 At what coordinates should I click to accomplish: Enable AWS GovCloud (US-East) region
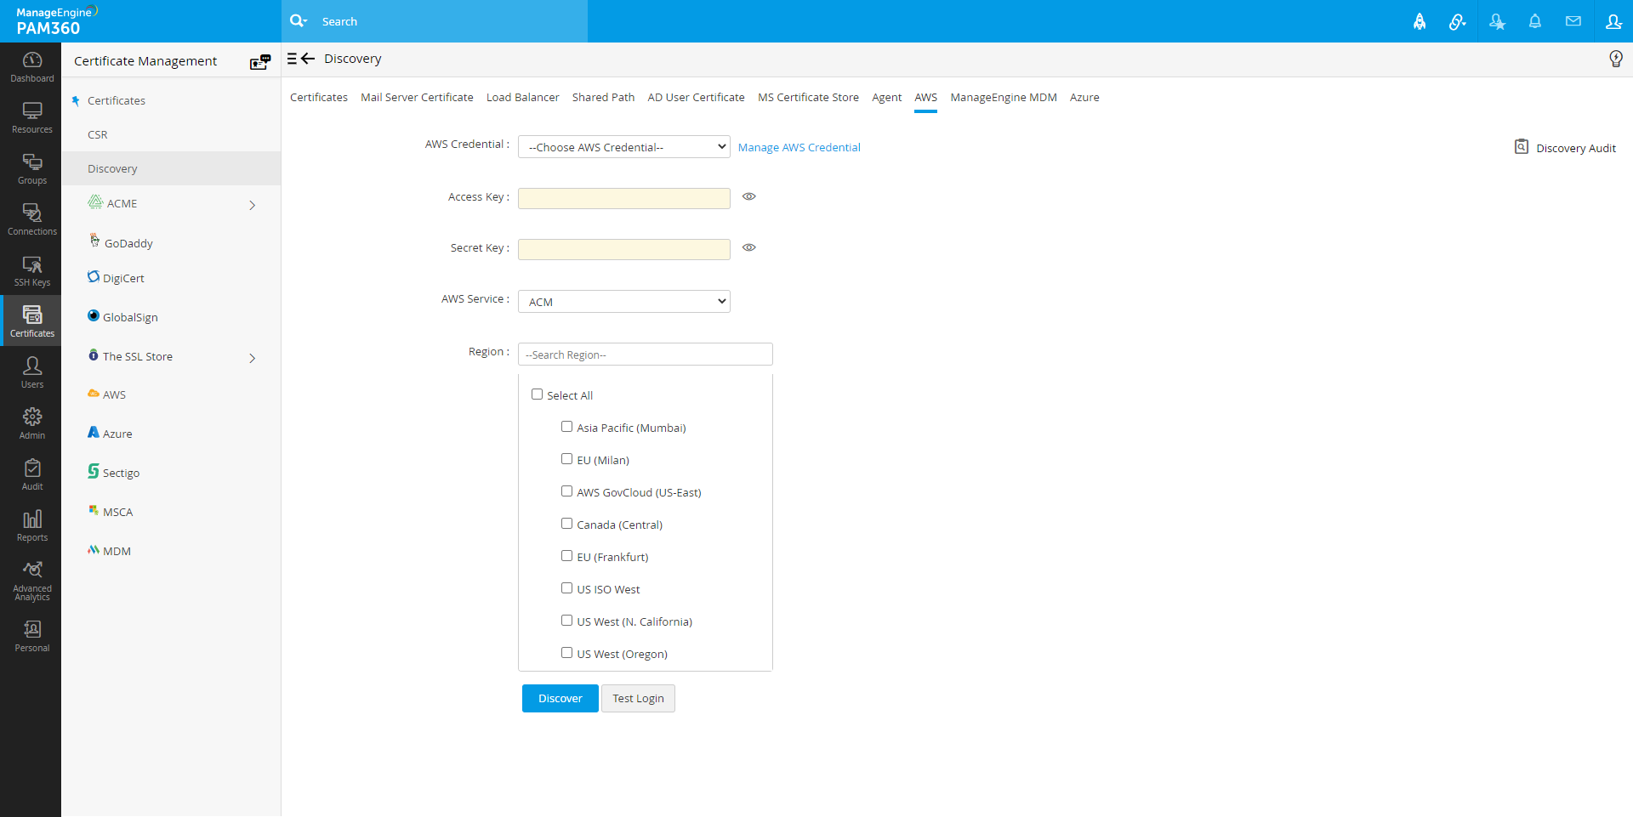click(x=566, y=491)
